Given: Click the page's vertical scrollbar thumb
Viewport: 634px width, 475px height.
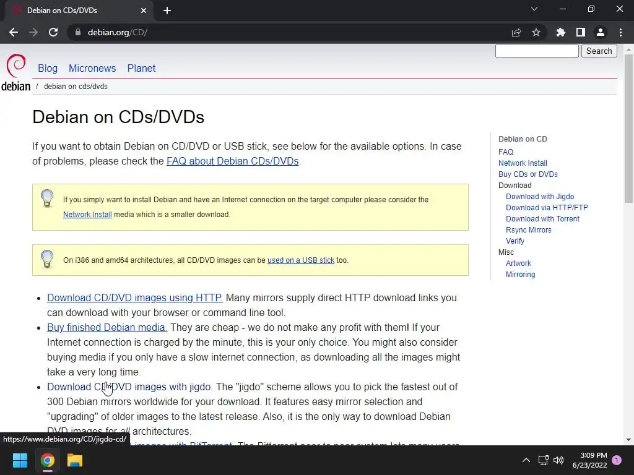Looking at the screenshot, I should tap(628, 129).
